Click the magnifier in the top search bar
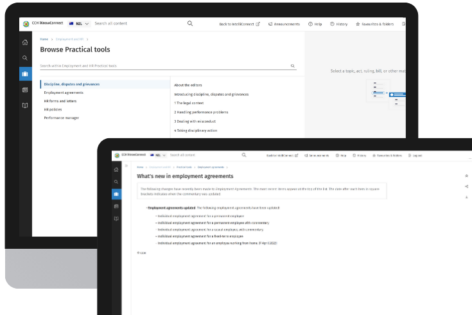This screenshot has height=315, width=472. point(190,24)
